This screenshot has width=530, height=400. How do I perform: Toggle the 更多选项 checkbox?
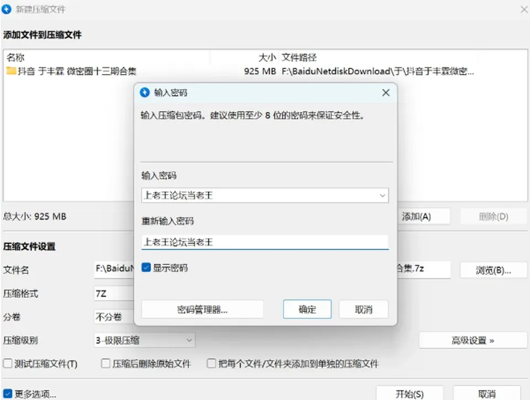point(7,393)
